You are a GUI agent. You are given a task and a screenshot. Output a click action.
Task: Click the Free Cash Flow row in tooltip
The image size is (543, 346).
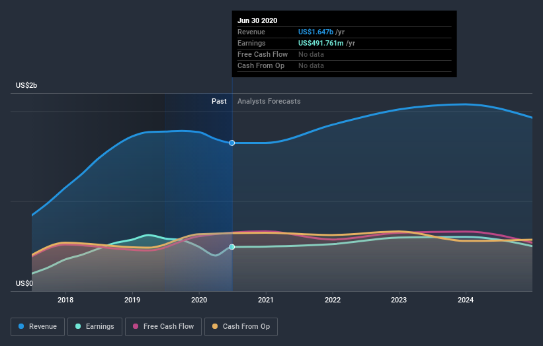[x=344, y=54]
